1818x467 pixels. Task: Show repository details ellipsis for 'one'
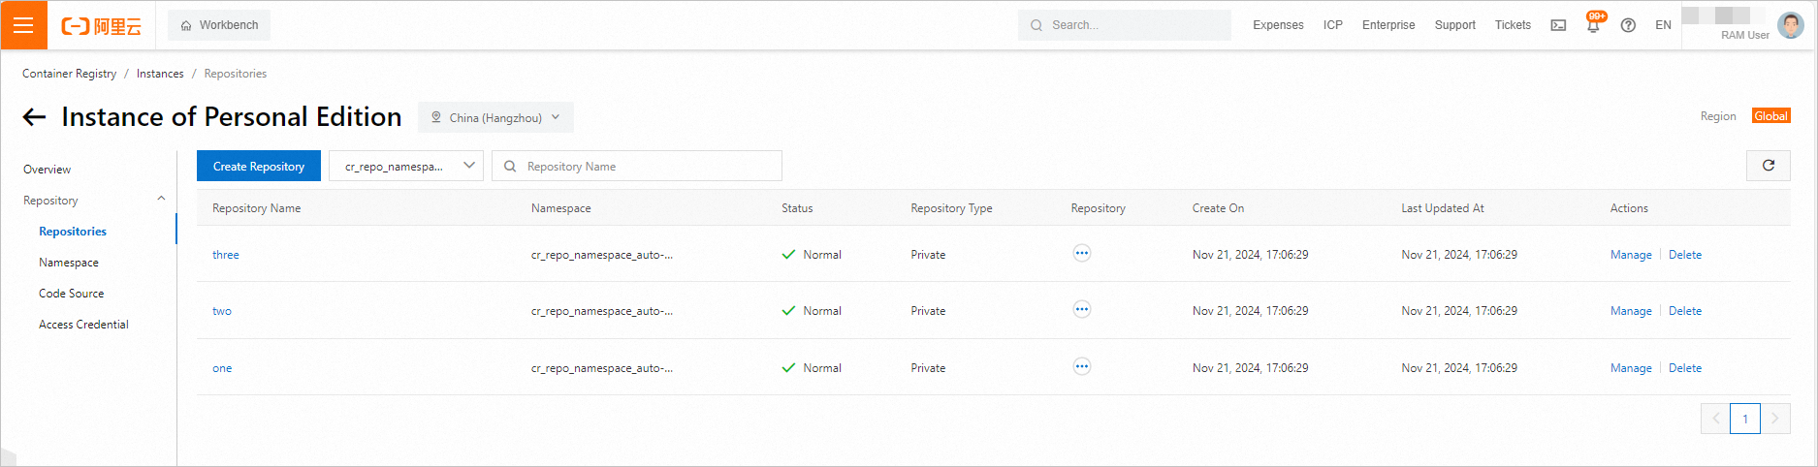click(1081, 367)
